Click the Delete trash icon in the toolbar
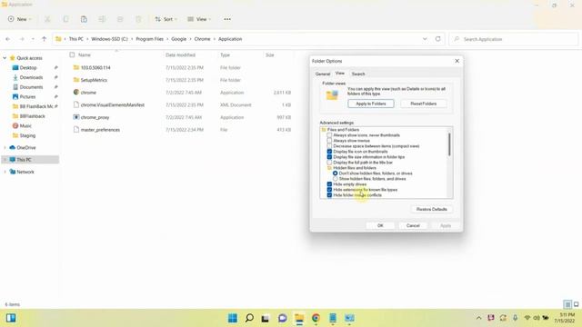Screen dimensions: 582x327 138,19
